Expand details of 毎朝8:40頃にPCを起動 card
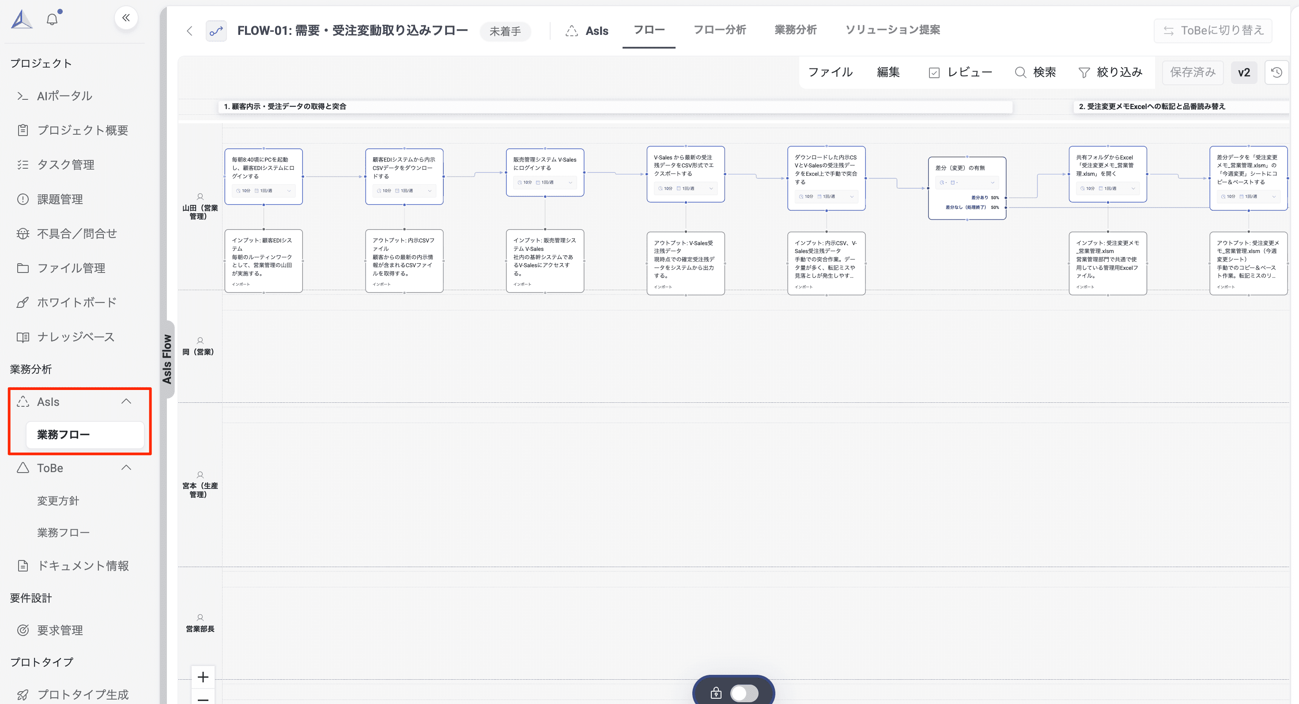The width and height of the screenshot is (1299, 704). (x=289, y=191)
